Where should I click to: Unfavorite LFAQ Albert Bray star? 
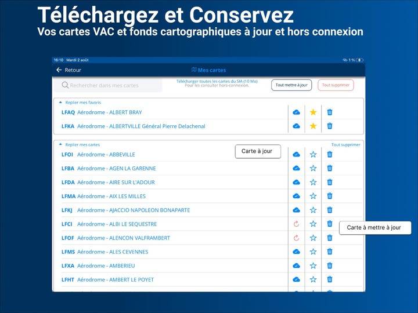click(313, 112)
